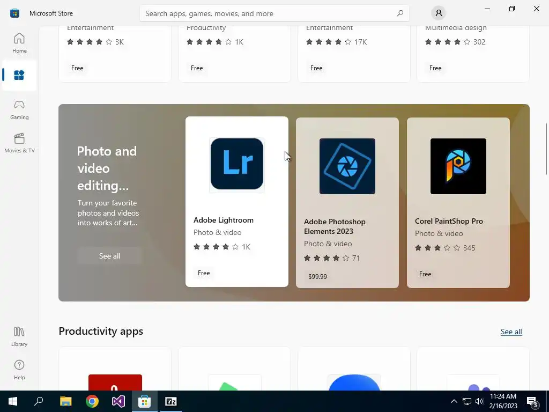Screen dimensions: 549x412
Task: Show hidden system tray icons
Action: [x=454, y=401]
